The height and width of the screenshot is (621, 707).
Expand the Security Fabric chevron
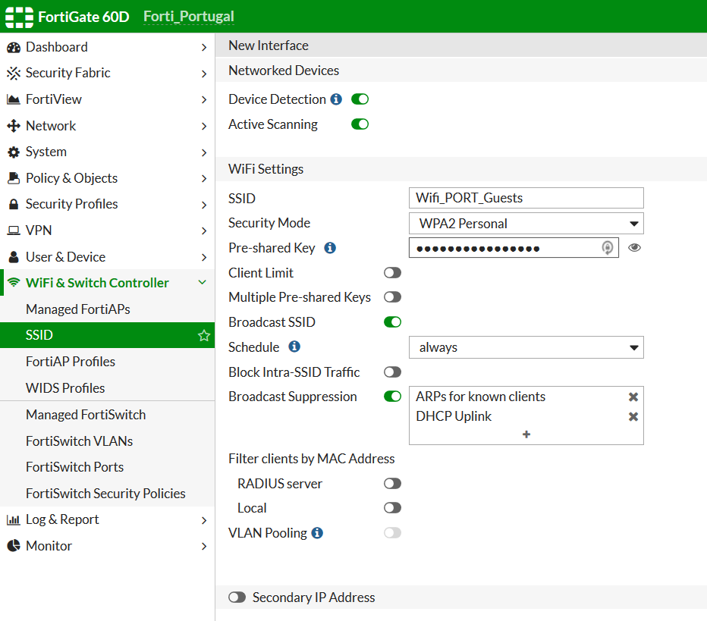coord(204,74)
